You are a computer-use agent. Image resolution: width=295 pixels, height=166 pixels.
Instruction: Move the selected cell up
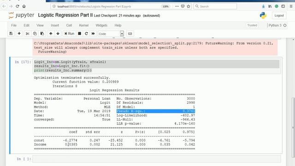(x=51, y=34)
